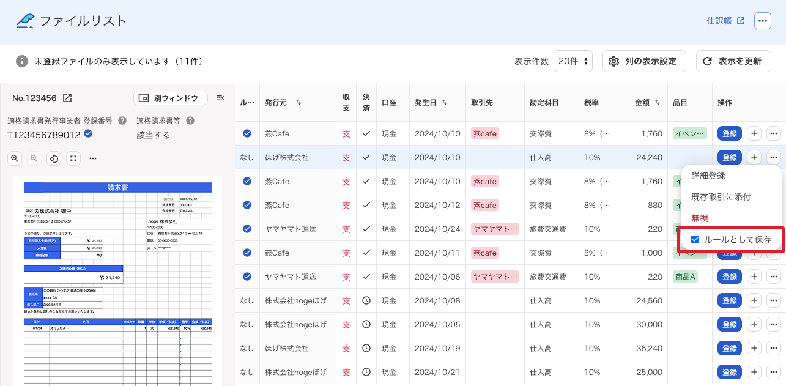Open ellipsis in the 25,000 row
This screenshot has width=786, height=386.
774,372
